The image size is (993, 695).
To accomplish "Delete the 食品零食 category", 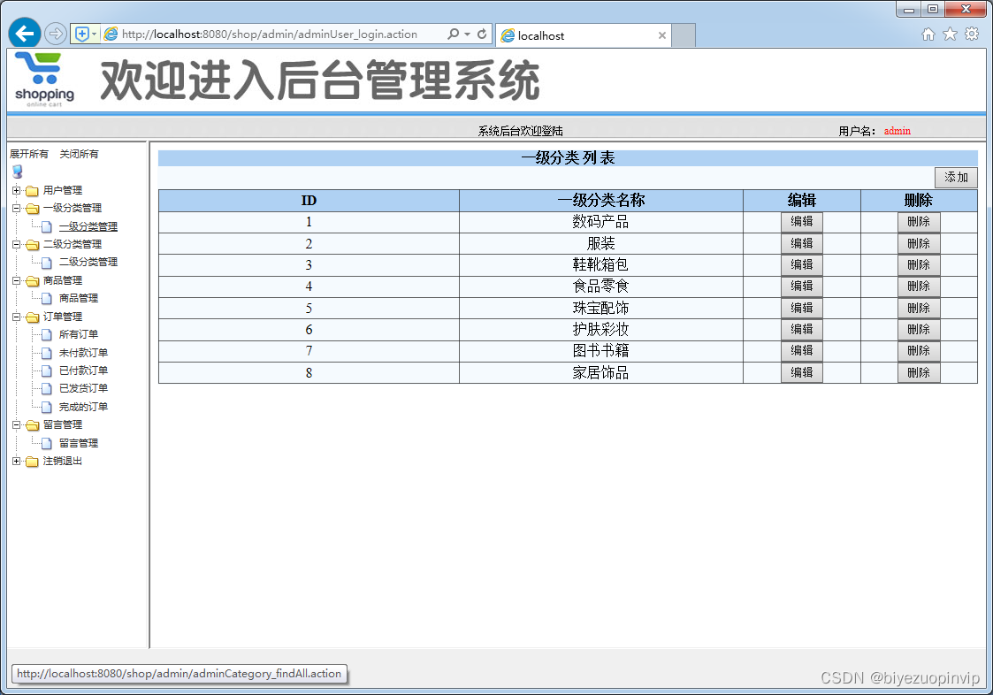I will tap(918, 286).
